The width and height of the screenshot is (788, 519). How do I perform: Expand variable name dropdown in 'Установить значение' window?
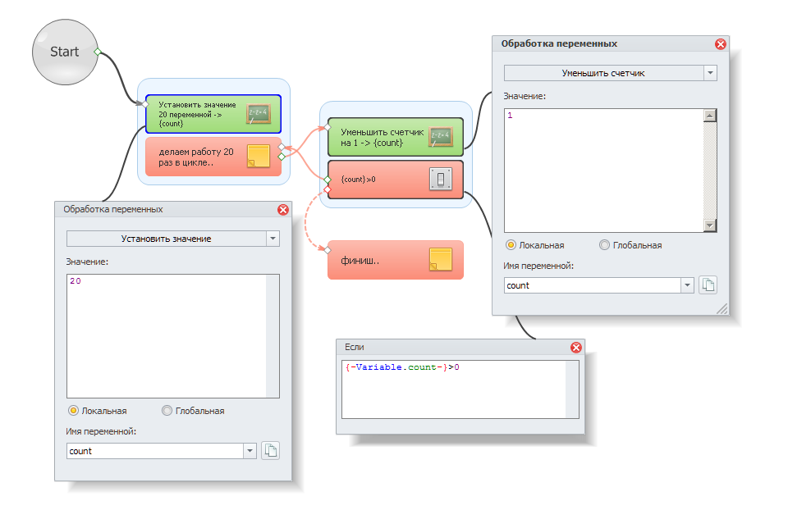pos(250,451)
